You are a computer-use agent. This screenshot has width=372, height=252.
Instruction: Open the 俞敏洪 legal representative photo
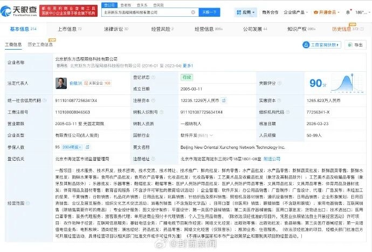(x=60, y=83)
